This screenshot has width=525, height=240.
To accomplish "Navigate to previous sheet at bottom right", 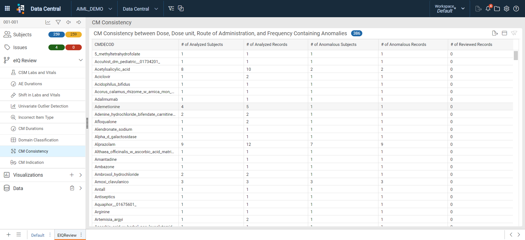I will [x=511, y=235].
